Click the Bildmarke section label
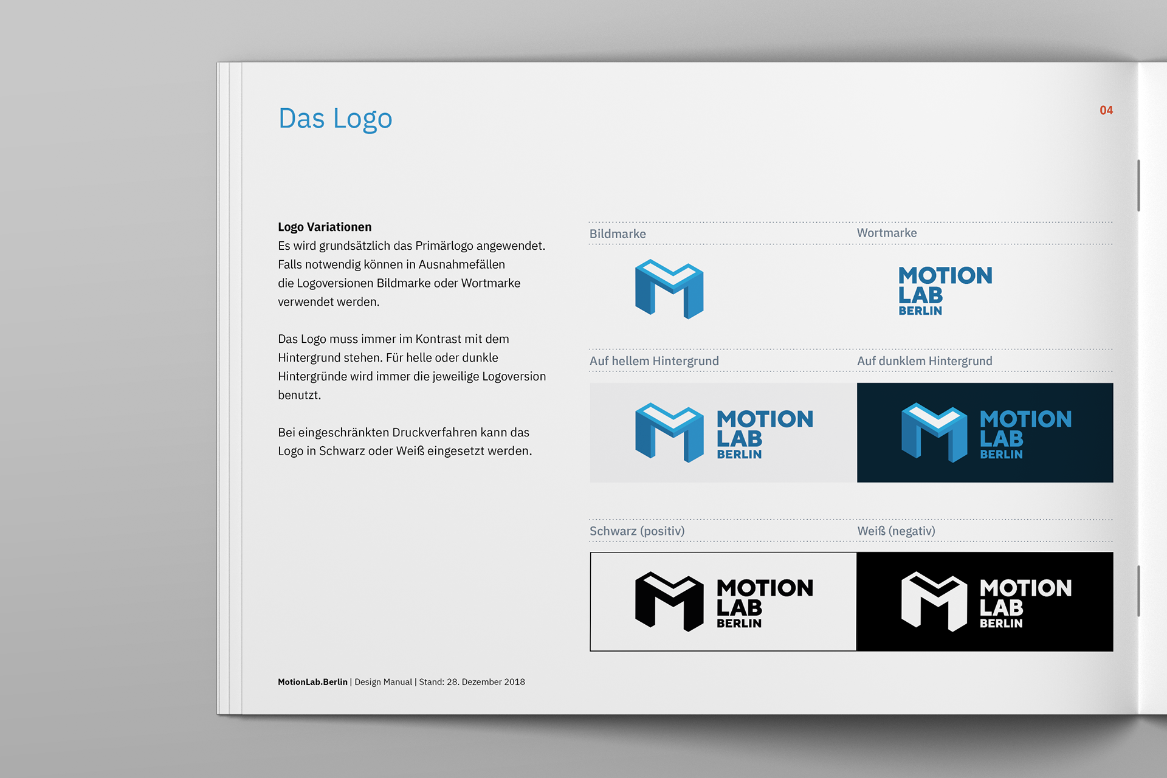The width and height of the screenshot is (1167, 778). point(618,234)
